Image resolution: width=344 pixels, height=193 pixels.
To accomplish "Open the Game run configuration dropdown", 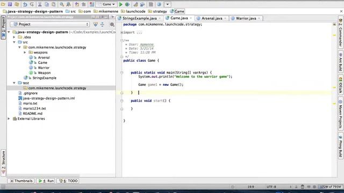I will [106, 4].
